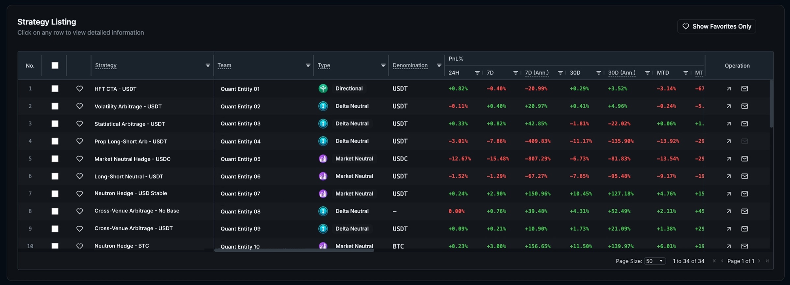Image resolution: width=790 pixels, height=285 pixels.
Task: Sort by the Denomination column header
Action: click(x=410, y=65)
